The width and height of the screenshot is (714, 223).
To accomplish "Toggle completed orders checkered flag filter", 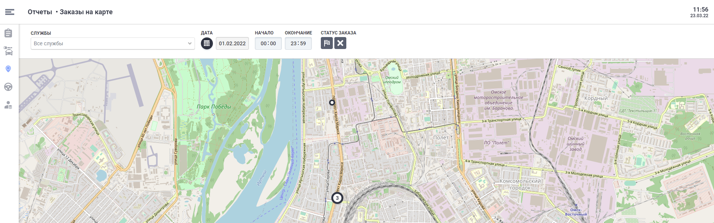I will coord(327,43).
